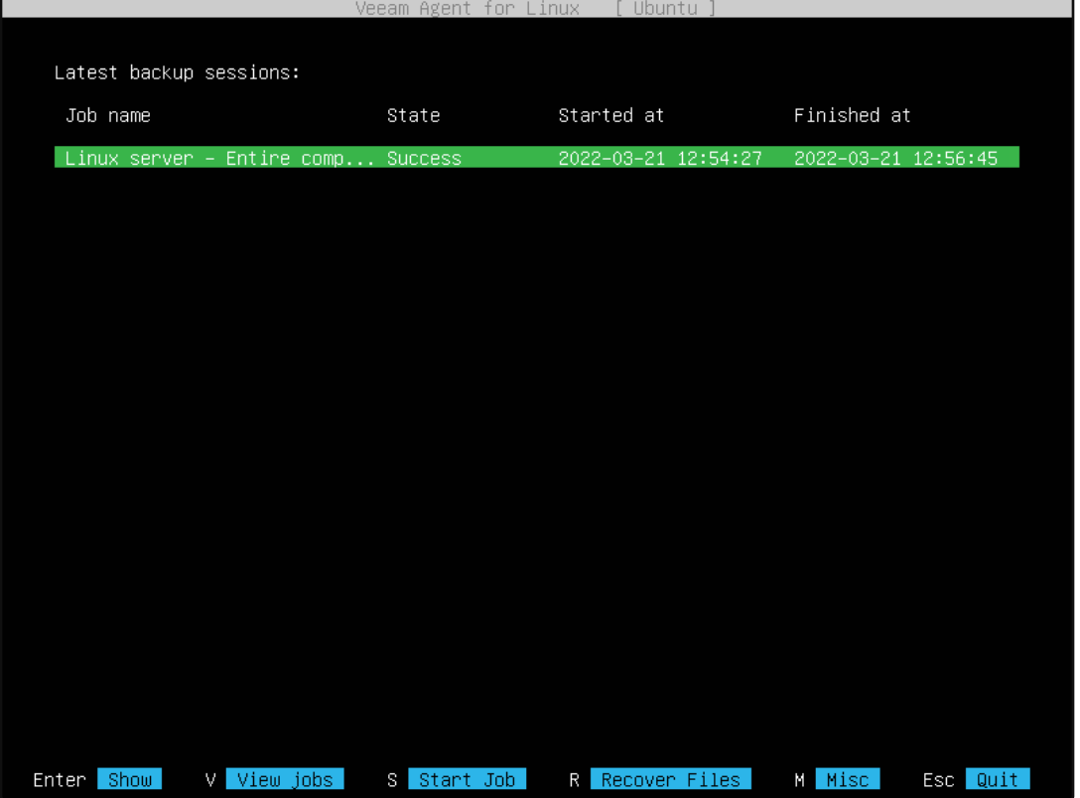Viewport: 1080px width, 798px height.
Task: Click the 'V' shortcut letter beside View jobs
Action: [210, 780]
